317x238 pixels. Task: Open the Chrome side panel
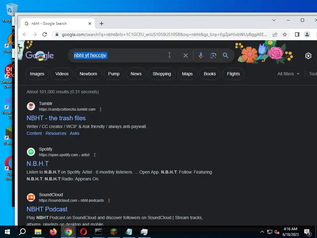pyautogui.click(x=297, y=34)
